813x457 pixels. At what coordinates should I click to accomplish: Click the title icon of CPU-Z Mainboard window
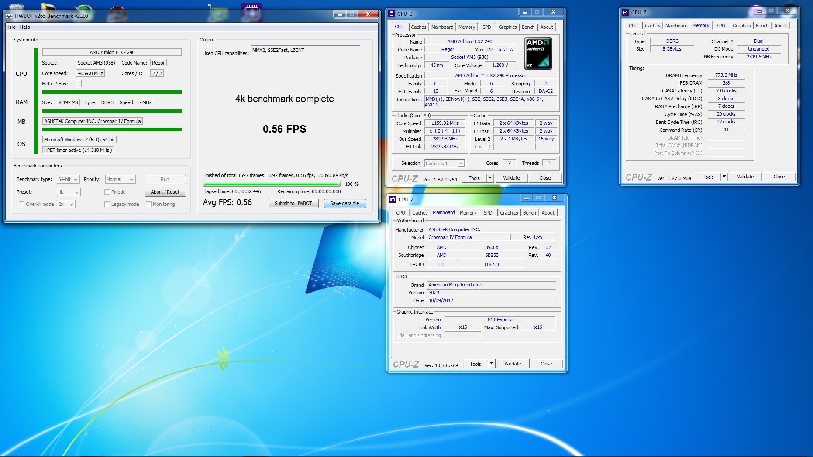393,199
